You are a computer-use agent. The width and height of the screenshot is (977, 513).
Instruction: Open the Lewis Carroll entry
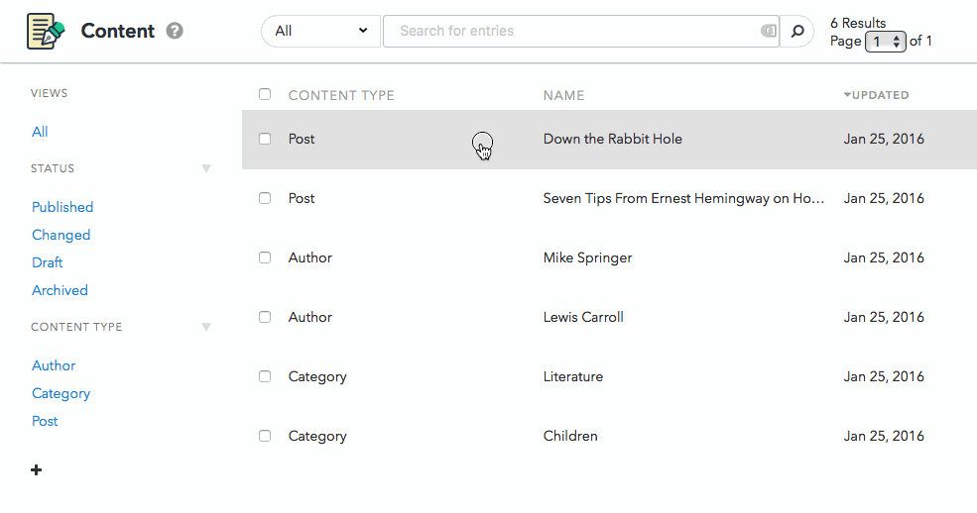583,317
